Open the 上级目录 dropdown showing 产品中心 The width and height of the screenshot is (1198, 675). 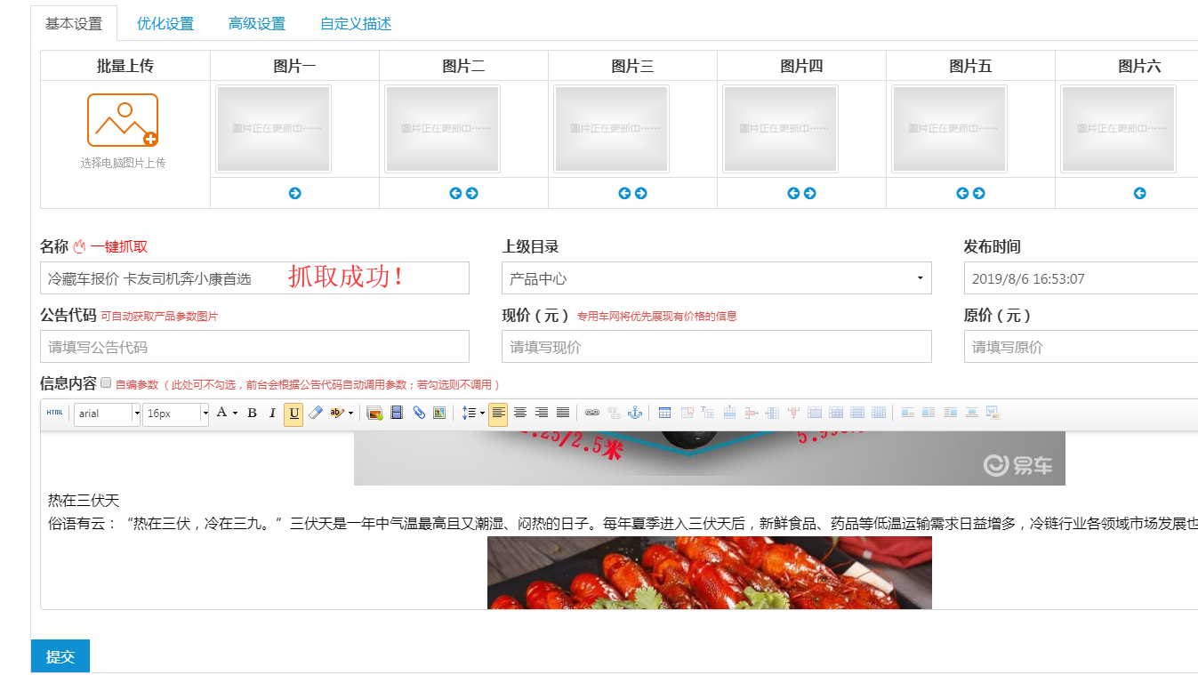coord(716,278)
